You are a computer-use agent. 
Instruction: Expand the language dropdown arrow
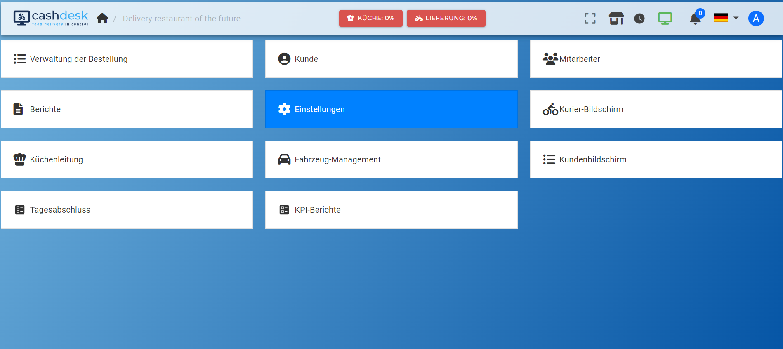pyautogui.click(x=736, y=18)
